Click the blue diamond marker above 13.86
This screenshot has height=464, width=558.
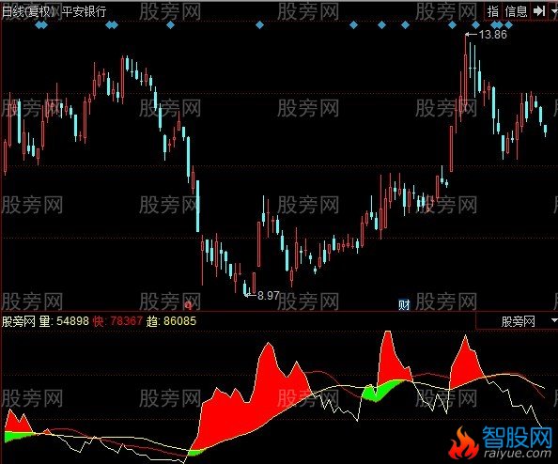pos(475,25)
